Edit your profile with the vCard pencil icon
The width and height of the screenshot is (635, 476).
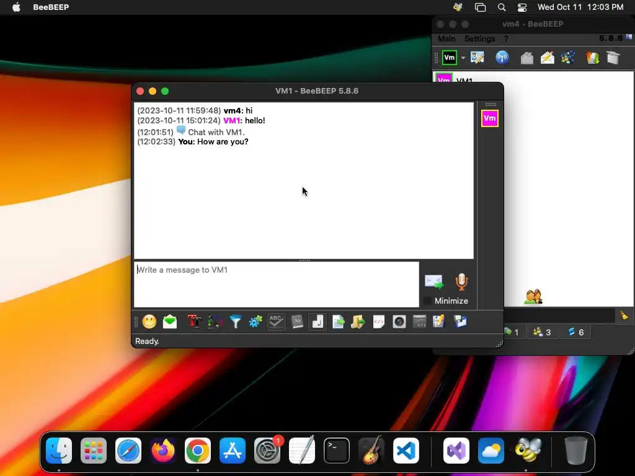[477, 58]
